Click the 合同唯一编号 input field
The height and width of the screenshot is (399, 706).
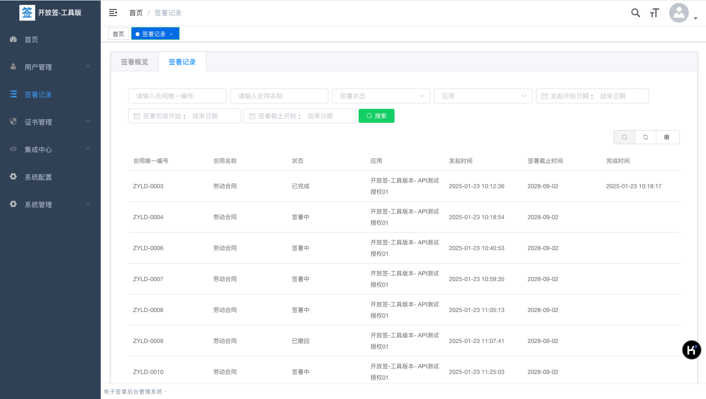click(177, 96)
